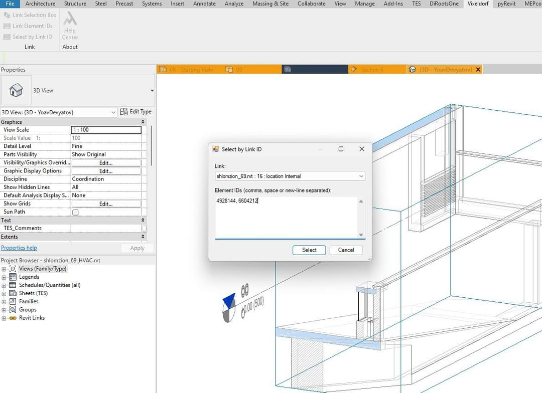Click the Select button in dialog
Viewport: 542px width, 393px height.
(309, 250)
